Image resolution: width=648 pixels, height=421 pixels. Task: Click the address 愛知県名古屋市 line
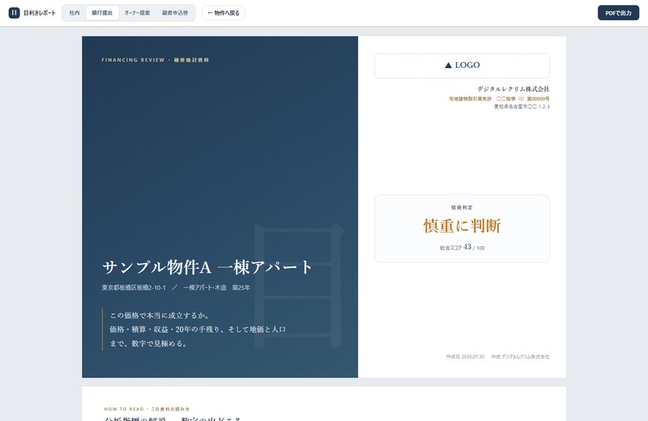coord(522,107)
